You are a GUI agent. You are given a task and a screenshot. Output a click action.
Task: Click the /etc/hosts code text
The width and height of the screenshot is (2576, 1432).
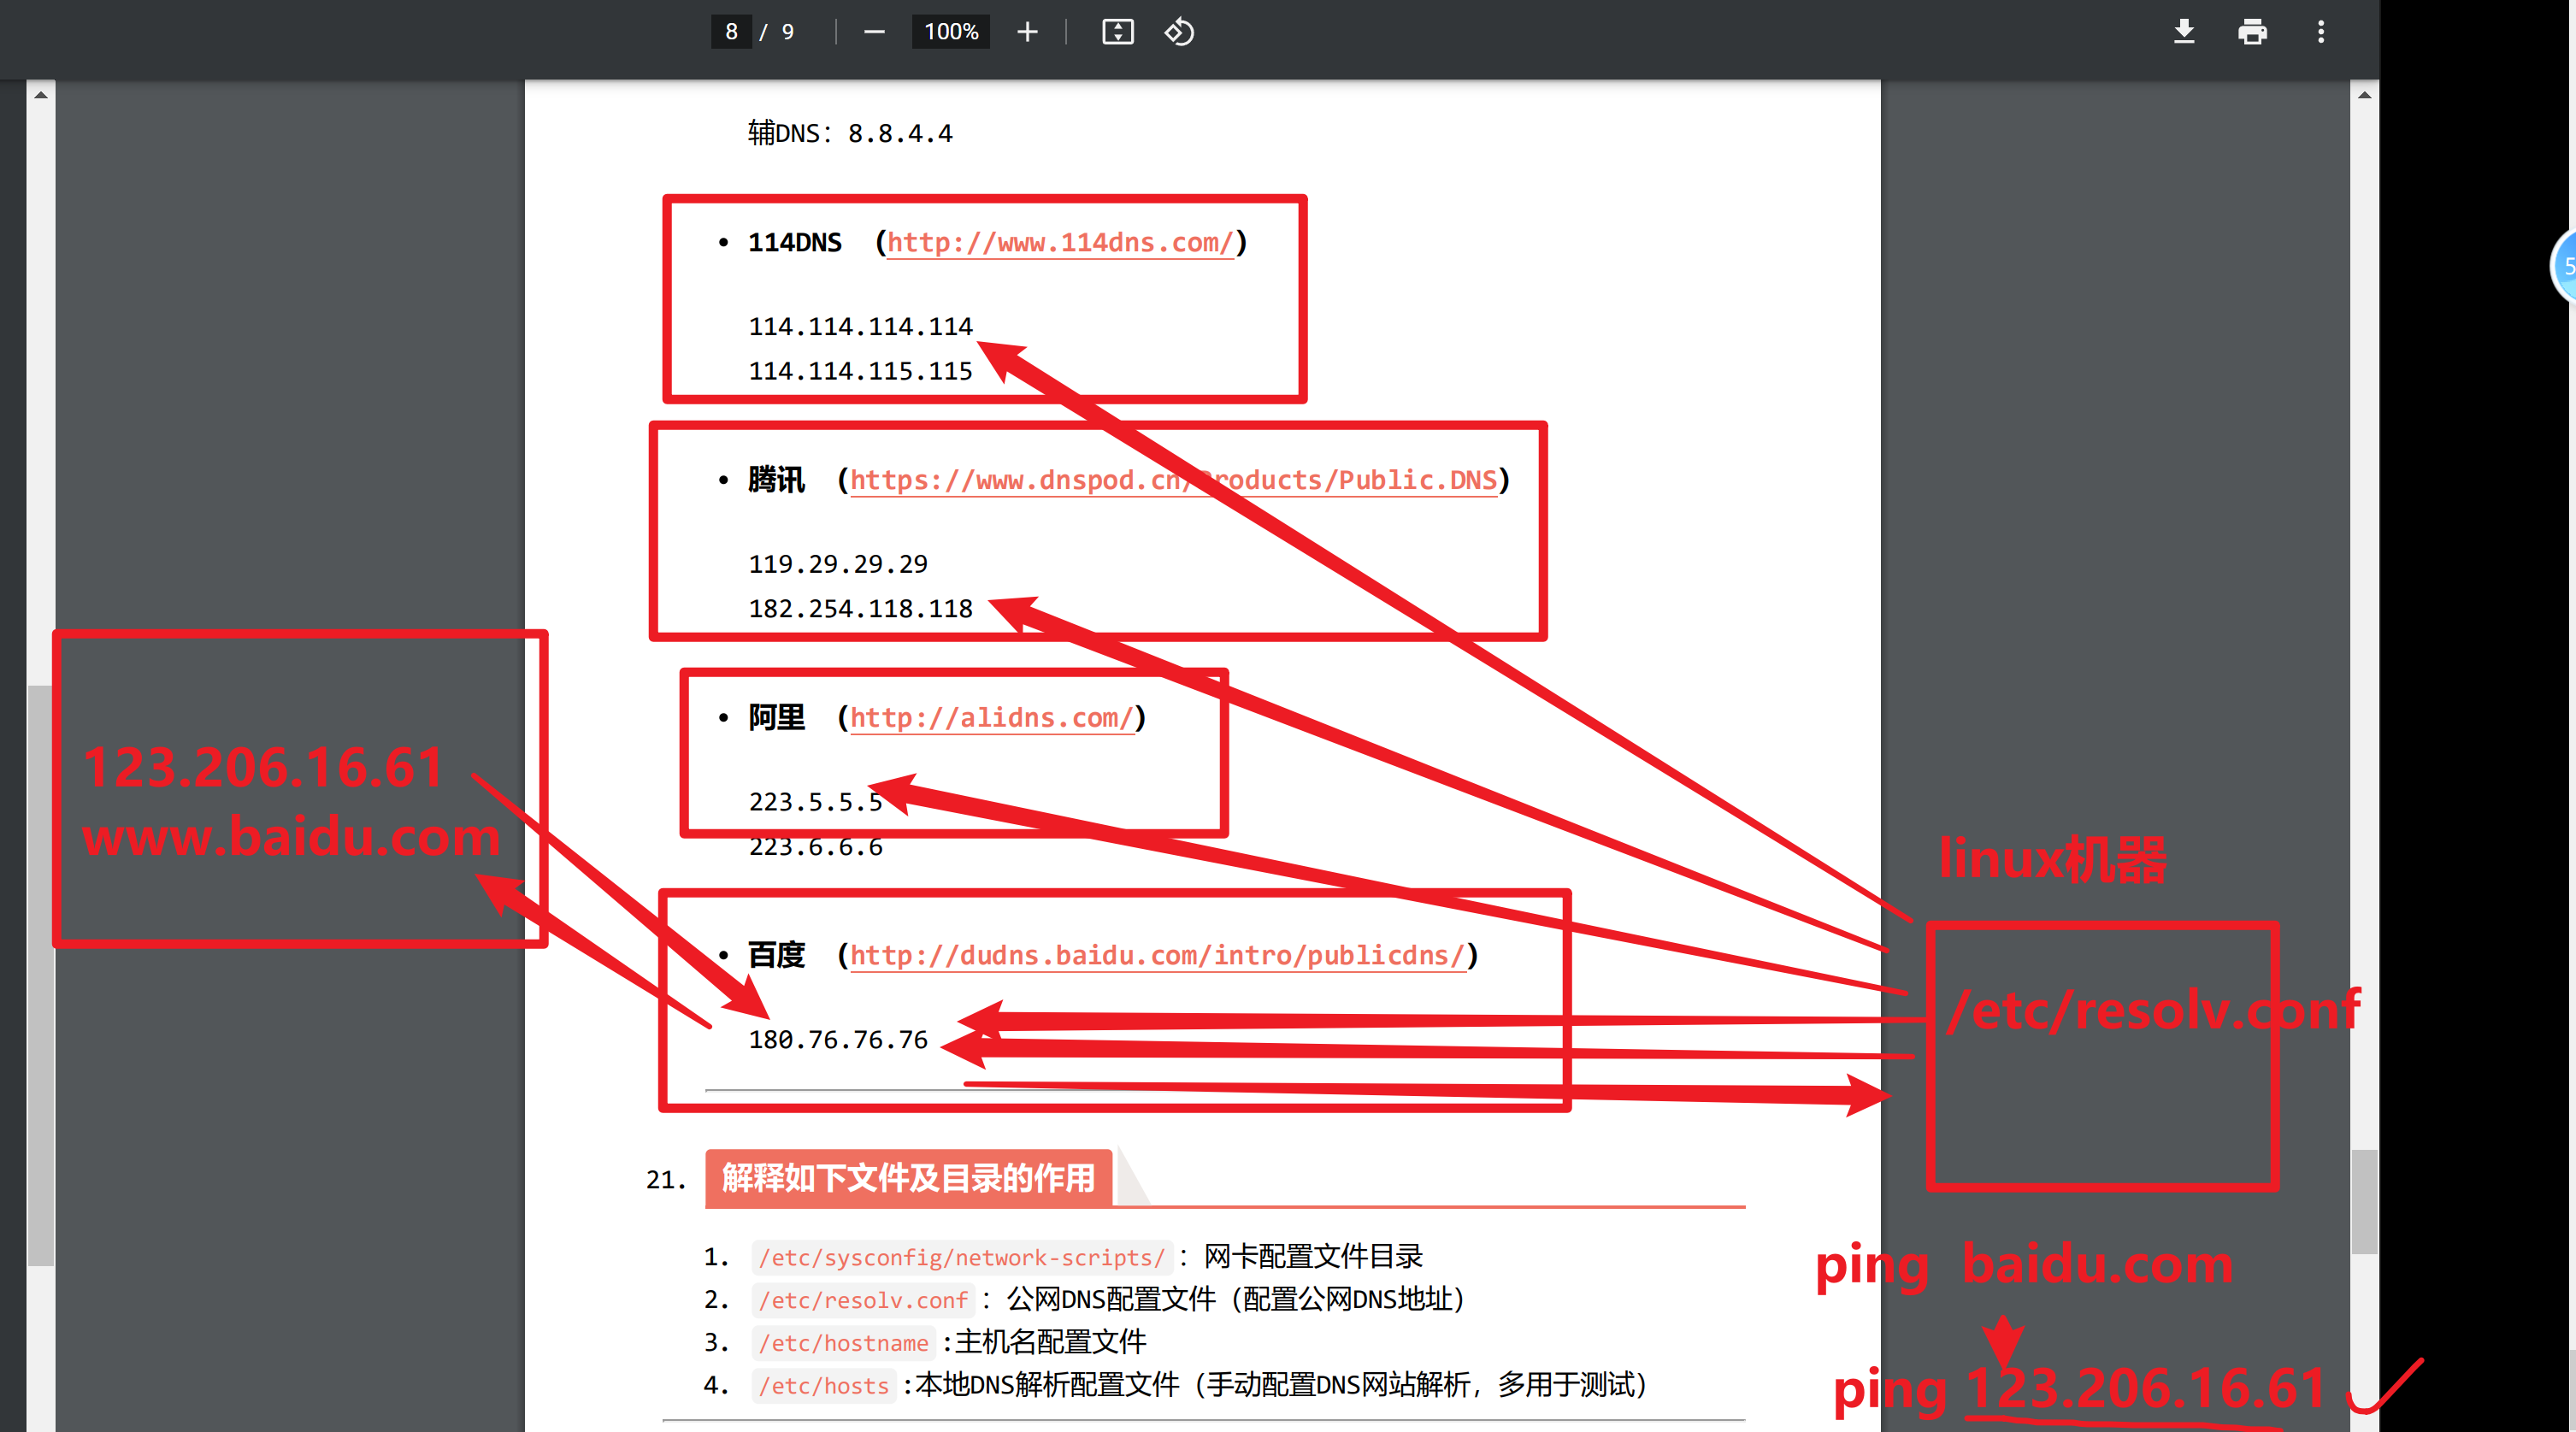[x=823, y=1386]
